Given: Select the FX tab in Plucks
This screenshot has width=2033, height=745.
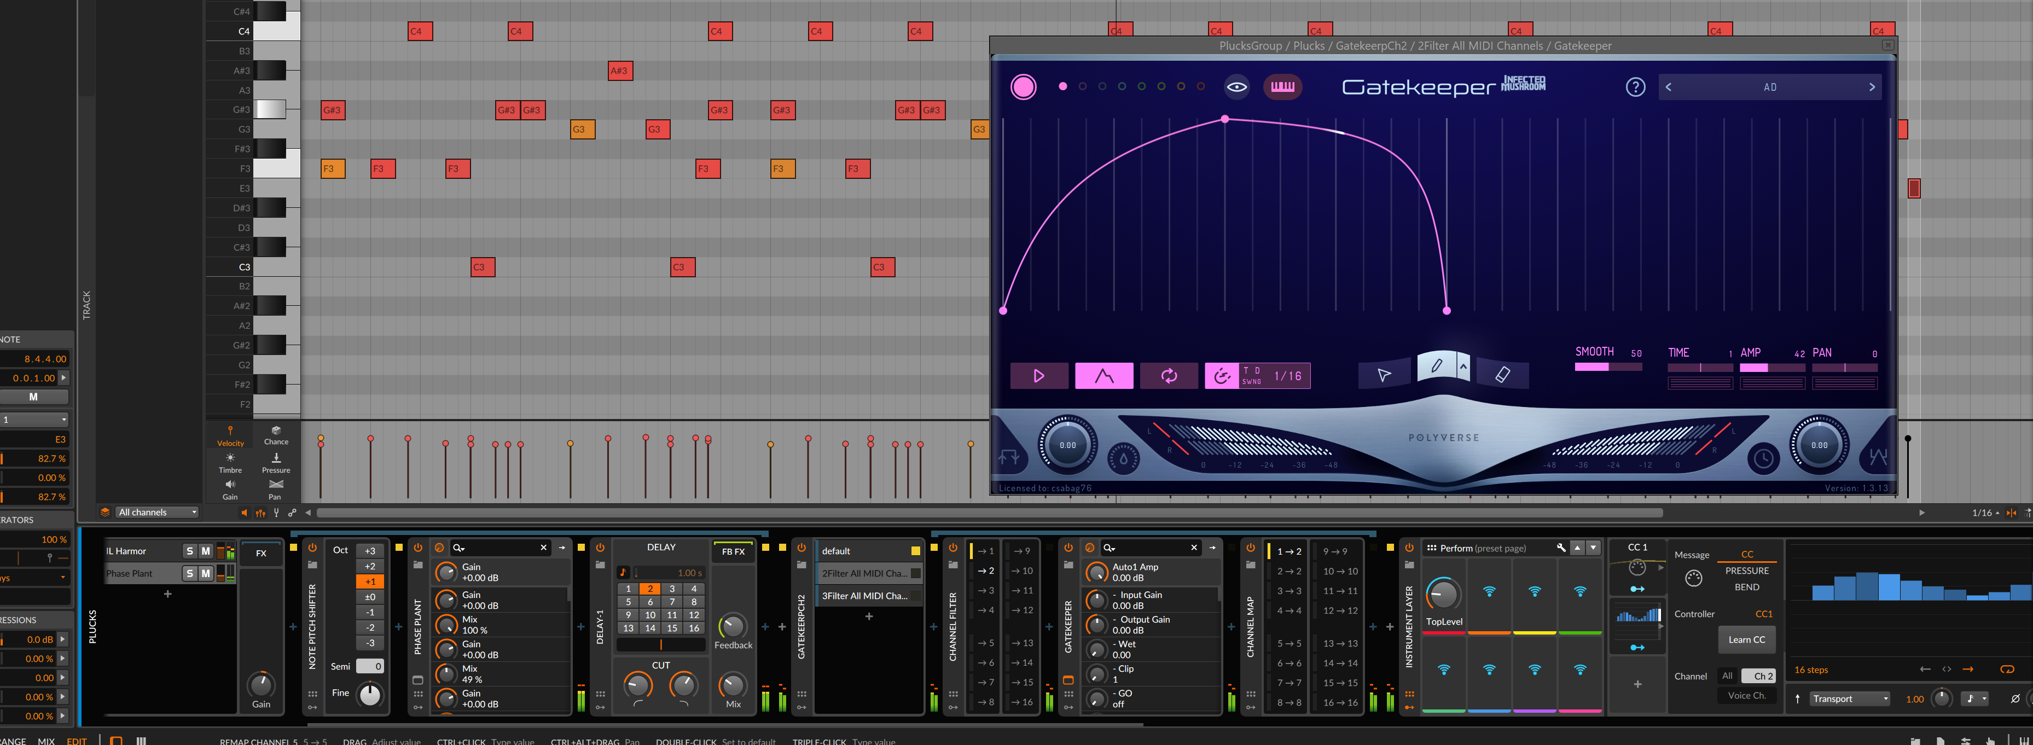Looking at the screenshot, I should [x=261, y=553].
